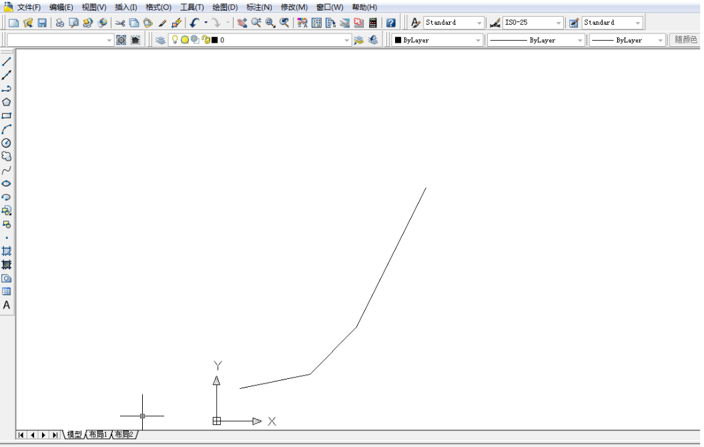Image resolution: width=704 pixels, height=447 pixels.
Task: Open the 文件(F) menu
Action: pyautogui.click(x=29, y=7)
